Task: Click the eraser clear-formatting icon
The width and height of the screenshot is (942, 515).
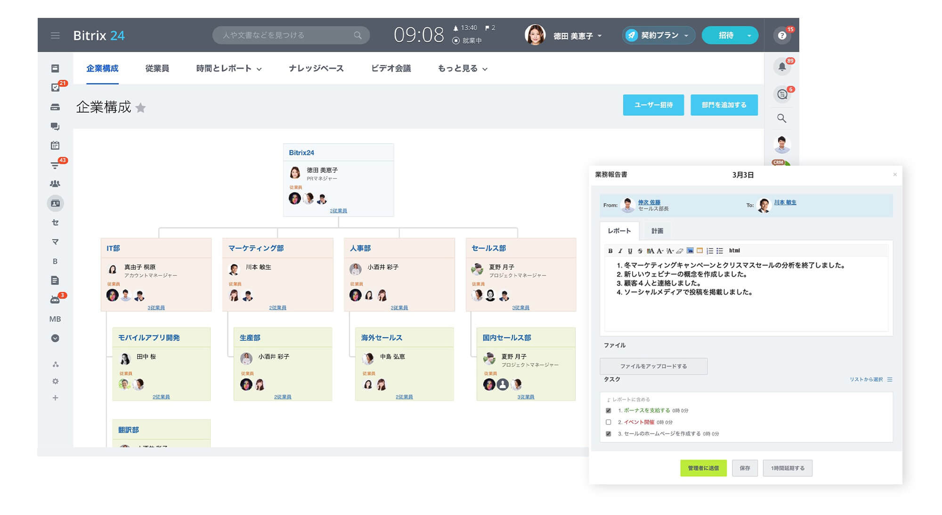Action: pyautogui.click(x=680, y=251)
